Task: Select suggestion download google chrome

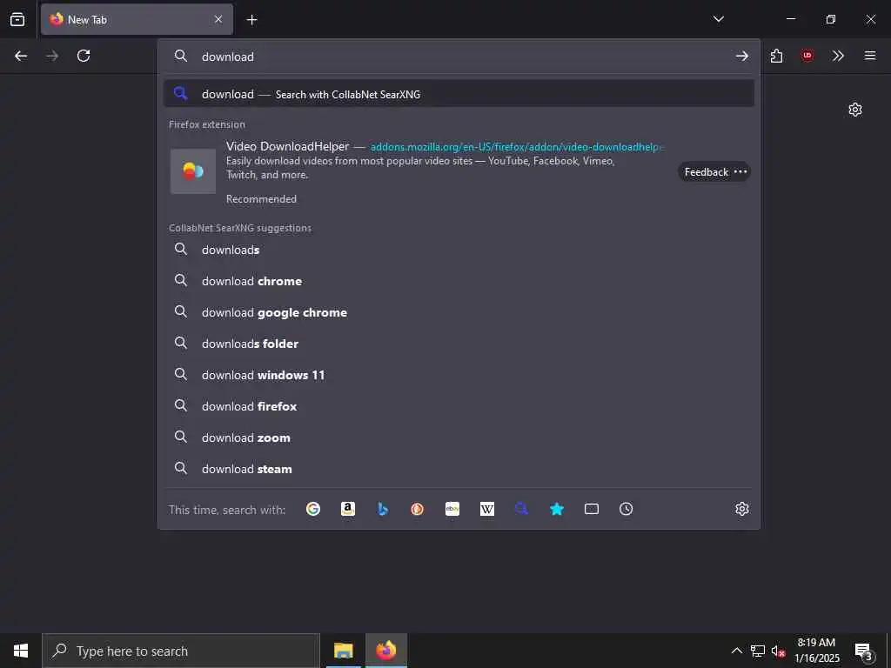Action: tap(459, 312)
